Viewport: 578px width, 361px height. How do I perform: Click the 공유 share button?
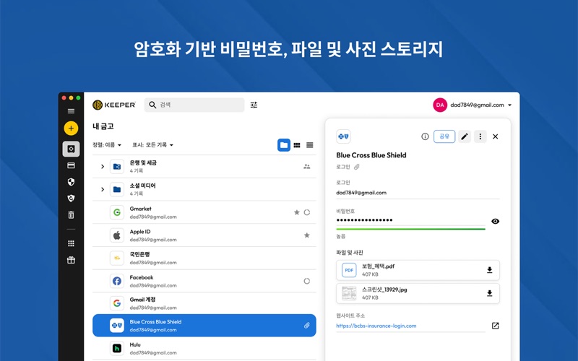coord(444,136)
